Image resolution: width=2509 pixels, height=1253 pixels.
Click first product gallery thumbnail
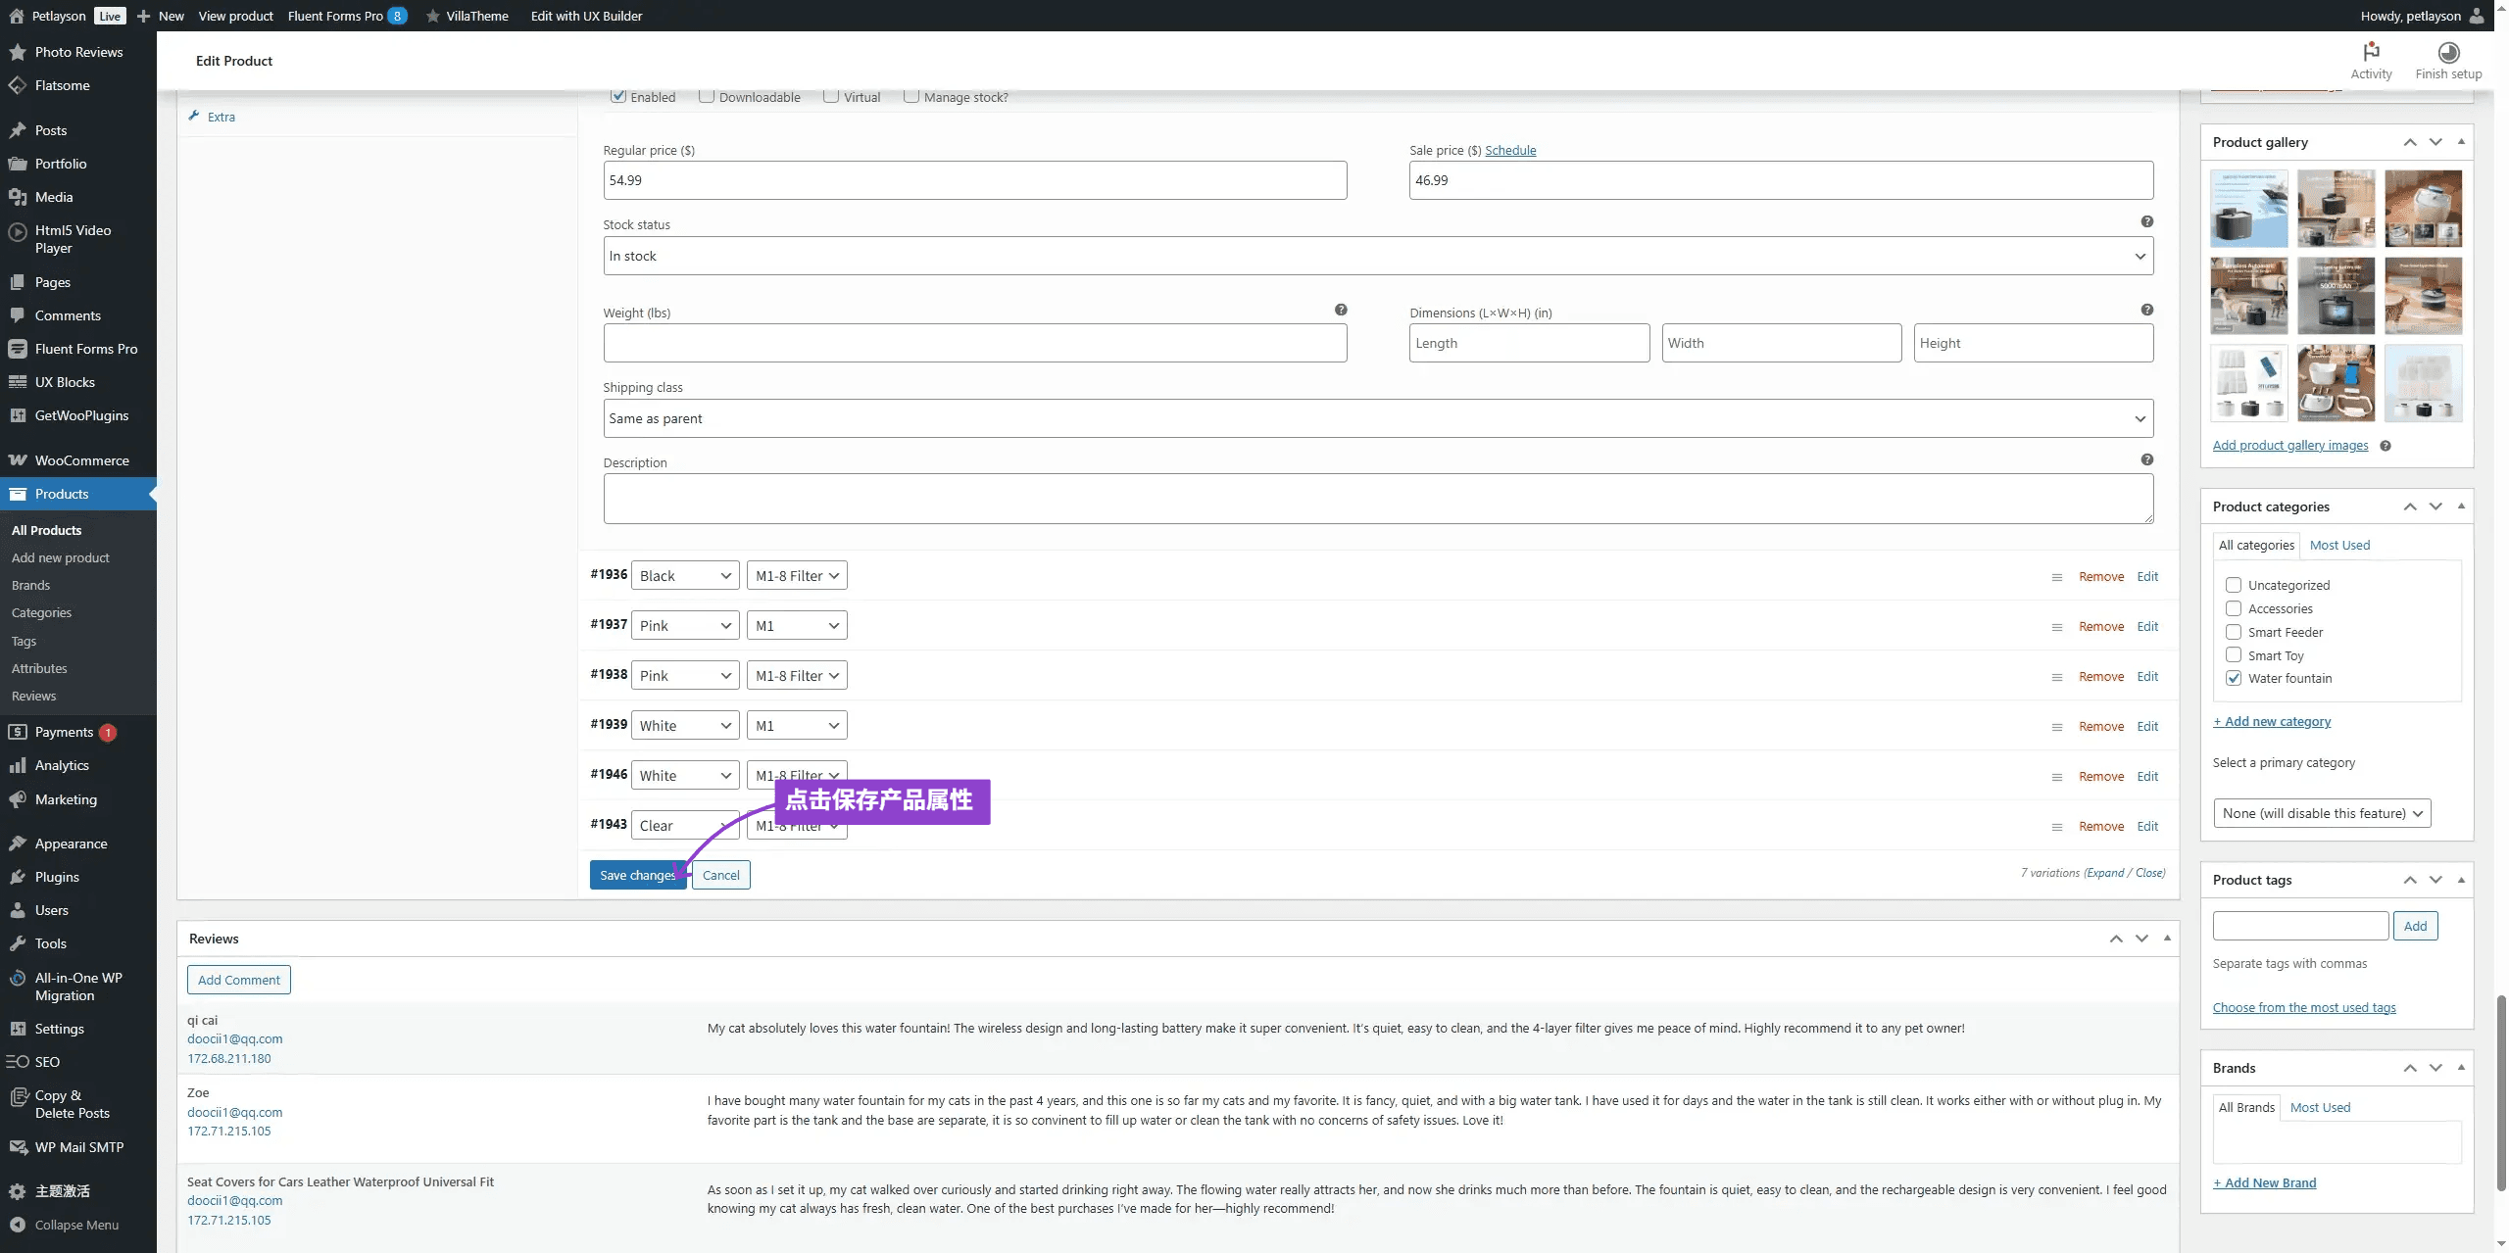2248,209
